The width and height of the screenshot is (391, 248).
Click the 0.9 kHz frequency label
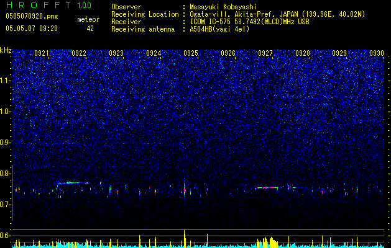6,143
